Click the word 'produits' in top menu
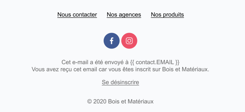The image size is (245, 112). tap(173, 15)
